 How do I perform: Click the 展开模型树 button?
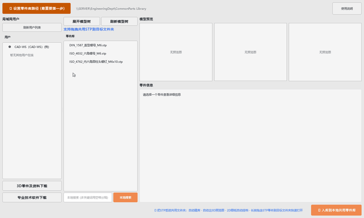point(82,21)
